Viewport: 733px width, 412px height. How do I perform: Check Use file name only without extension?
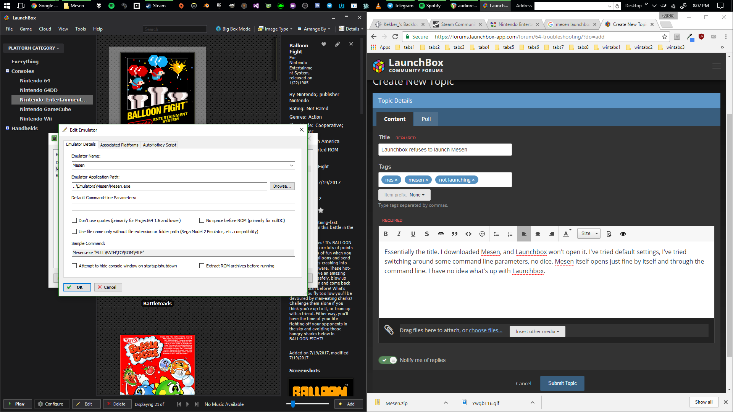coord(74,232)
